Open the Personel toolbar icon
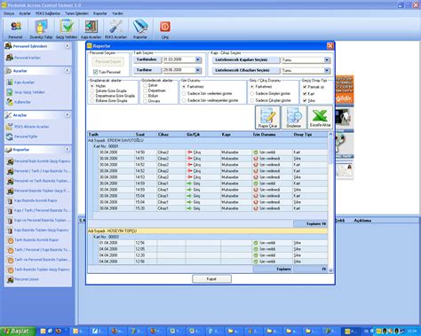This screenshot has width=421, height=336. pos(15,29)
